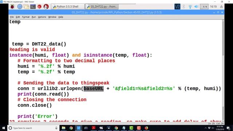Show hidden Windows tray icons
The image size is (233, 131).
(x=206, y=128)
